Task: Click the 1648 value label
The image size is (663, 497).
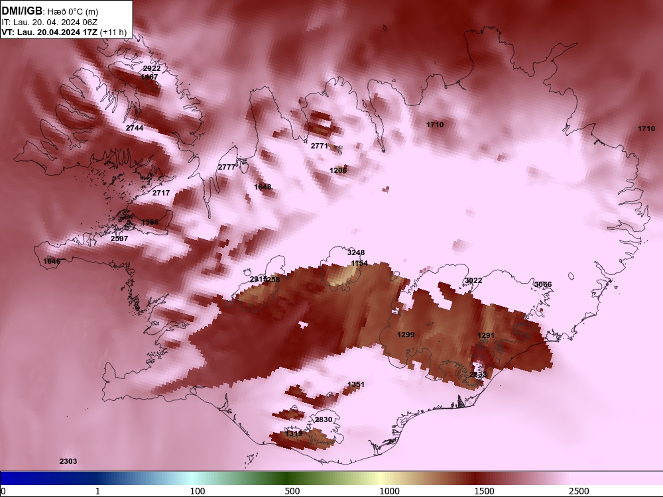Action: (x=263, y=187)
